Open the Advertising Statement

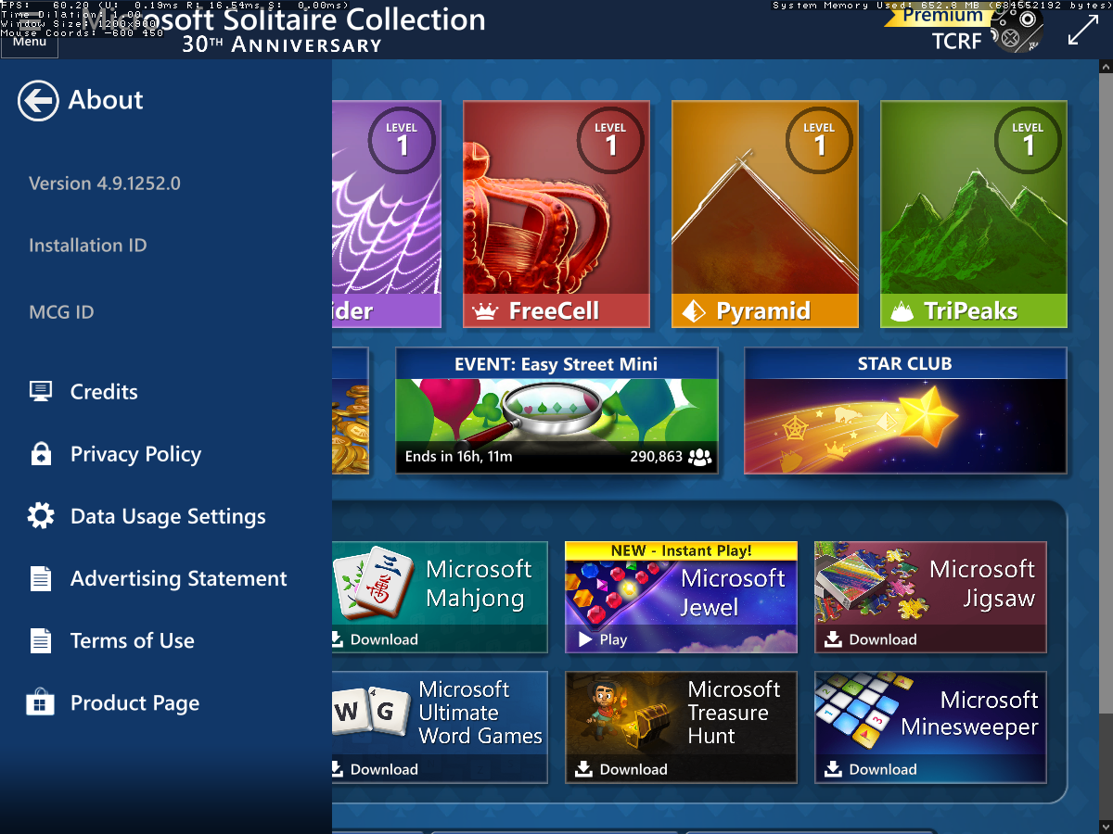179,578
